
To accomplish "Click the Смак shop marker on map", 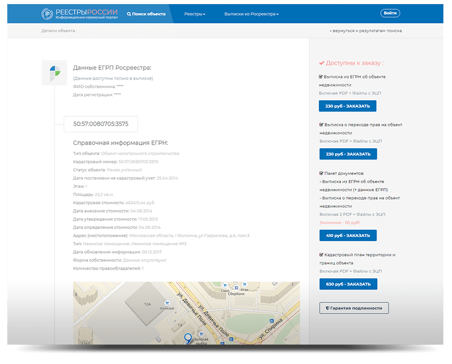I will (x=225, y=285).
